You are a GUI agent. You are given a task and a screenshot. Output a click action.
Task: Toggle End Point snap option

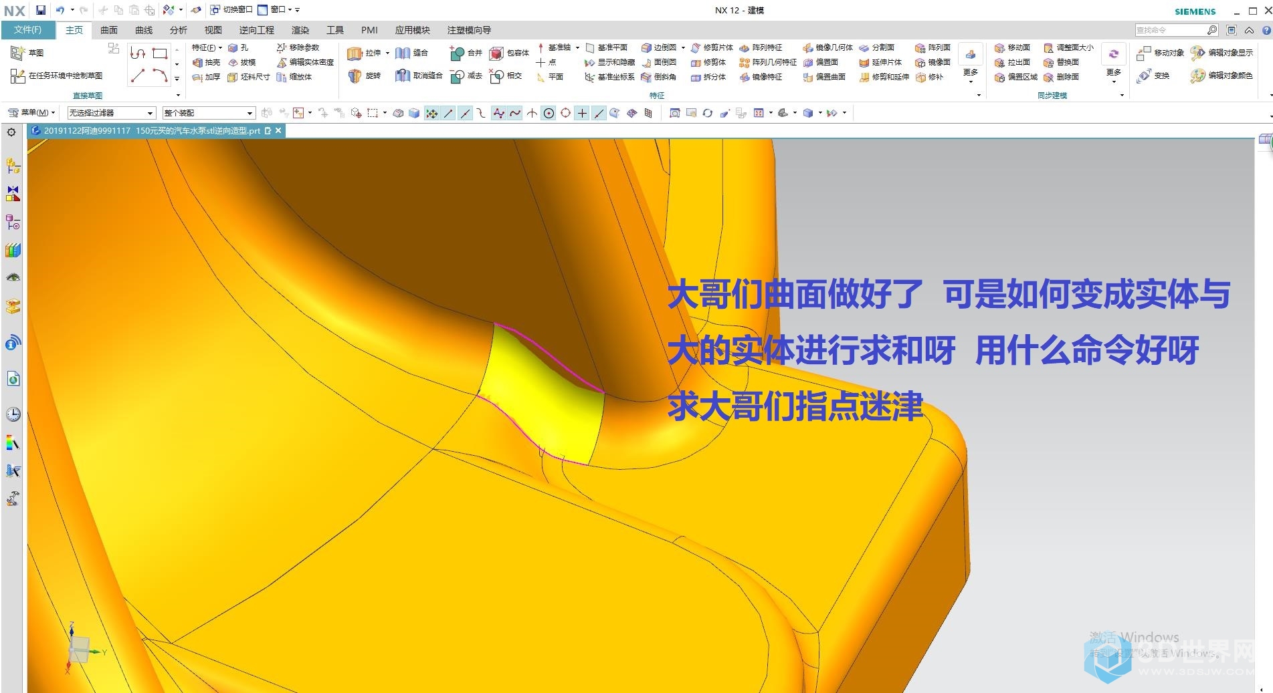(448, 114)
